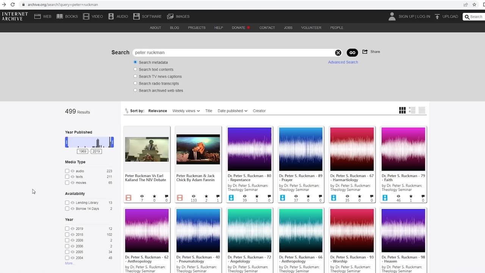Select Search text contents option

click(x=135, y=69)
